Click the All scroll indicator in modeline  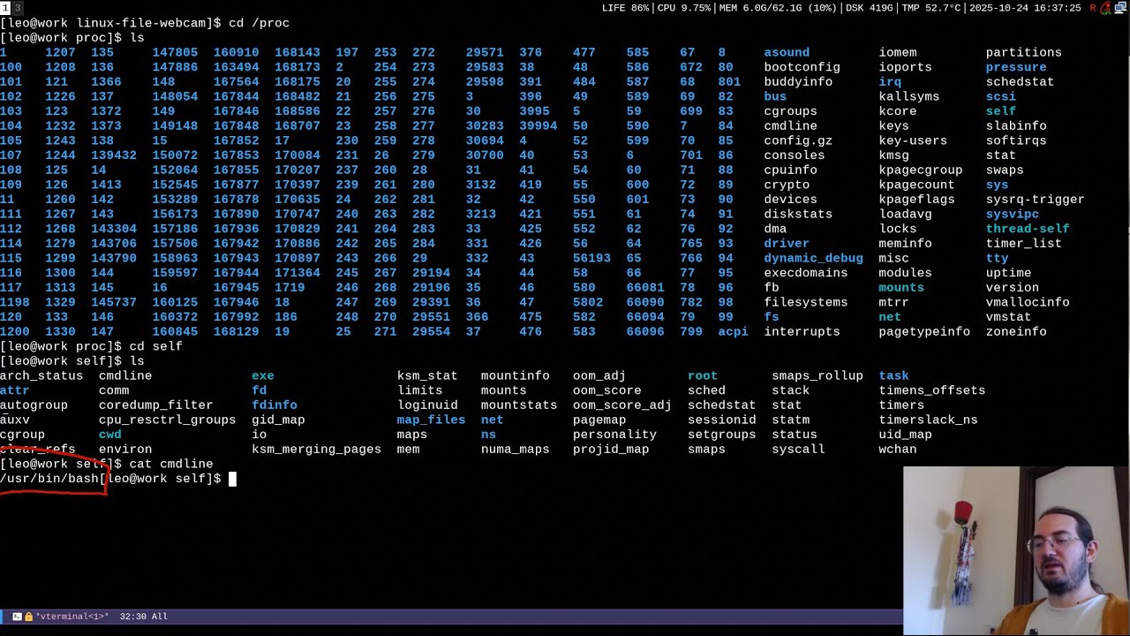160,617
